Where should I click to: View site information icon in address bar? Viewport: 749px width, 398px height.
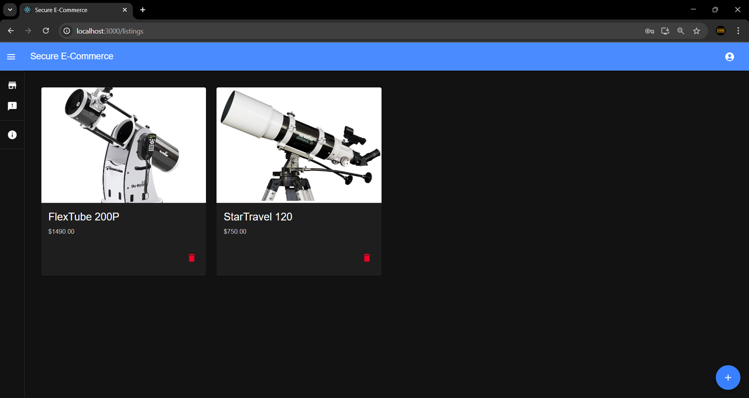pyautogui.click(x=67, y=31)
